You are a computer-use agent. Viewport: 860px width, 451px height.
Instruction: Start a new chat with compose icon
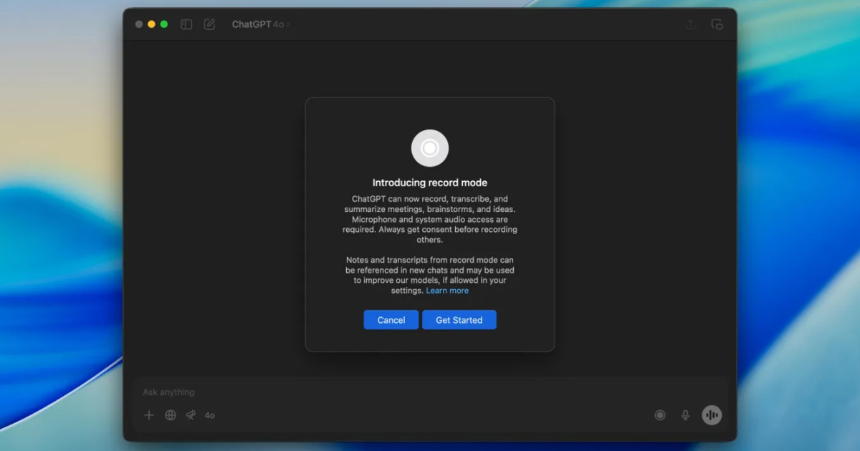point(209,24)
